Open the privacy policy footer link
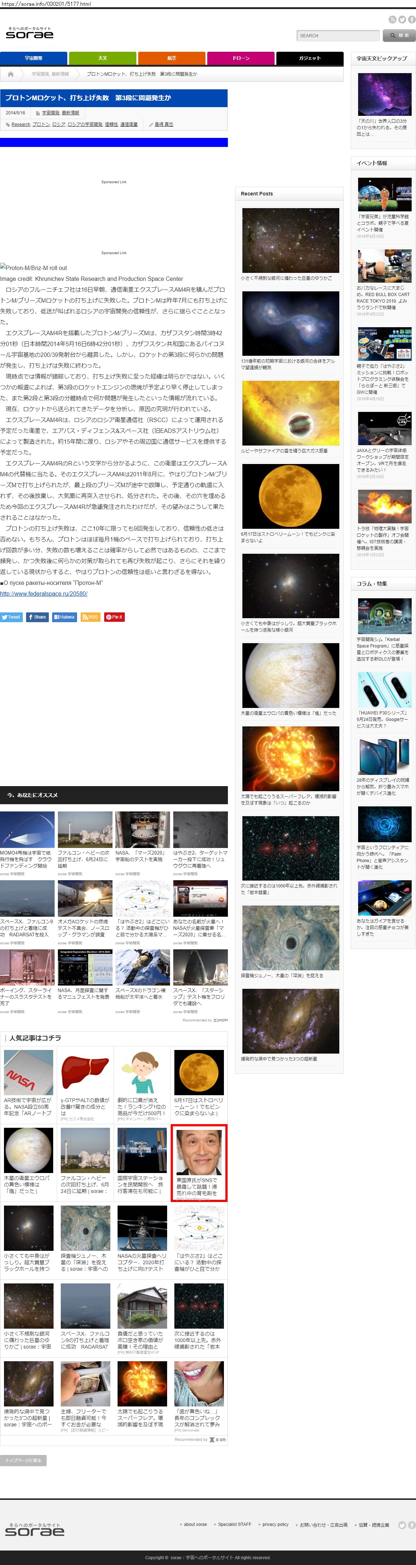Viewport: 416px width, 1565px height. (x=275, y=1524)
